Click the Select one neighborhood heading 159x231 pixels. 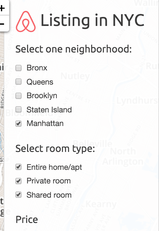click(x=73, y=49)
